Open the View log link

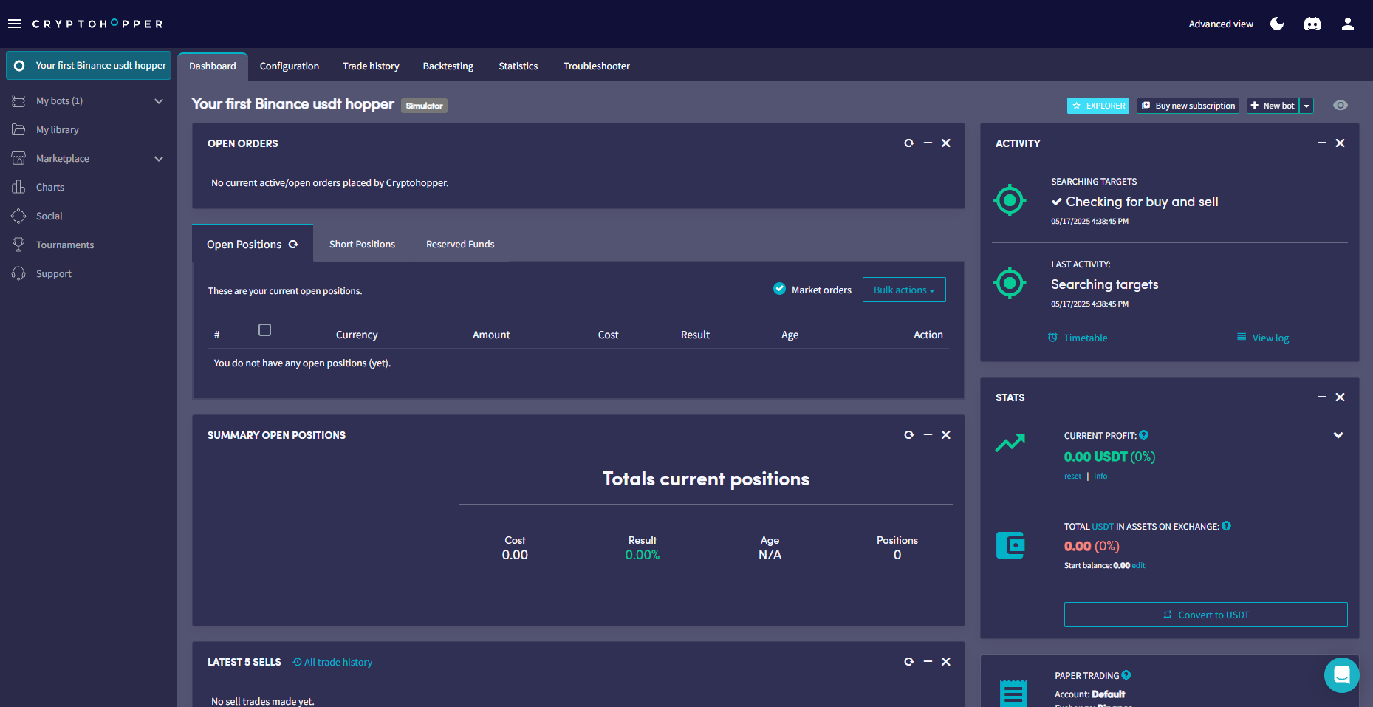(1263, 338)
